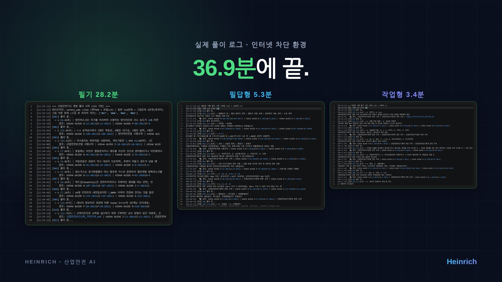This screenshot has width=502, height=282.
Task: Click middle log line '출입금지 / 화기금지 / 차량통행금지'
Action: 217,194
